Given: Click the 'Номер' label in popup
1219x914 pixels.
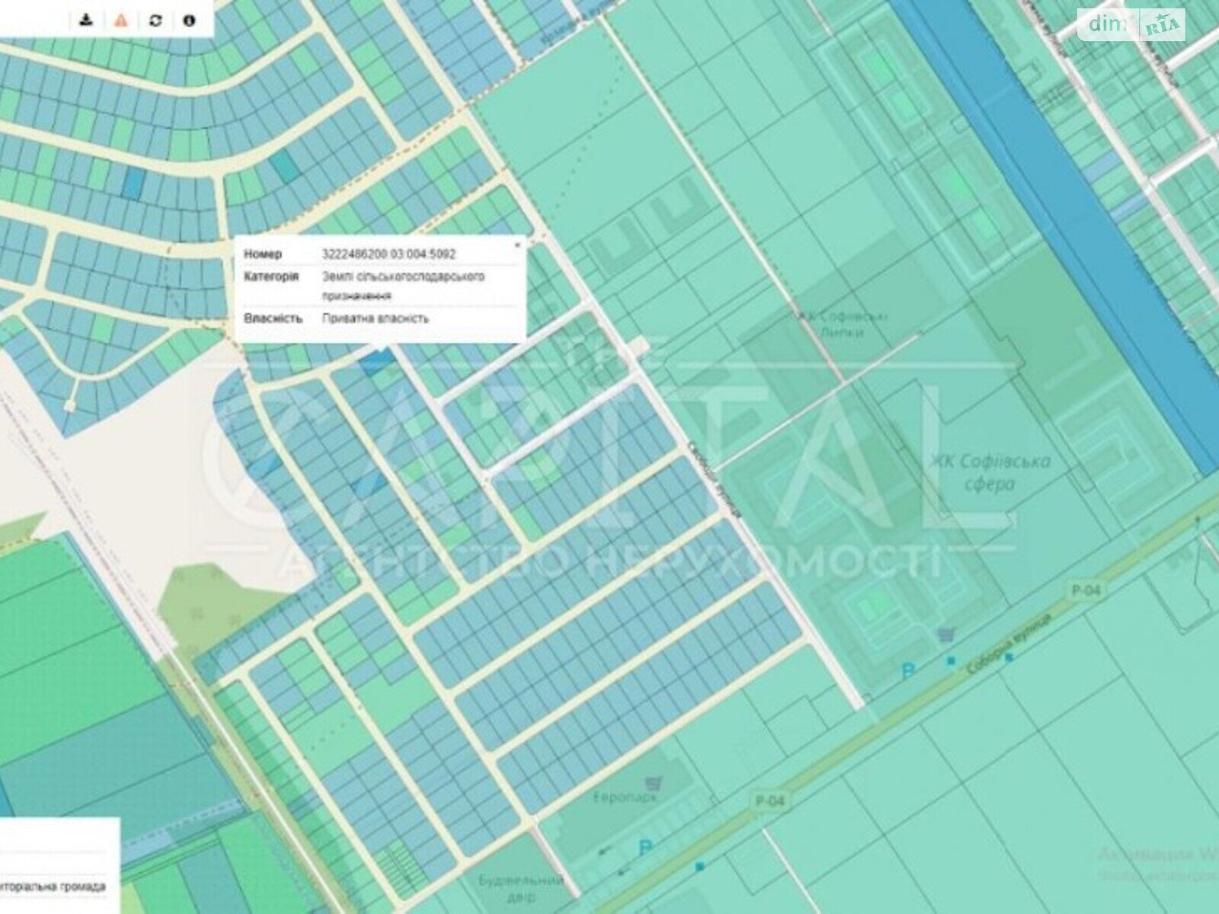Looking at the screenshot, I should coord(263,254).
